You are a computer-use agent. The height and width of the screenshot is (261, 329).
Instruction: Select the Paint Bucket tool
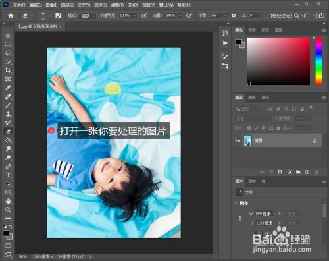point(8,140)
